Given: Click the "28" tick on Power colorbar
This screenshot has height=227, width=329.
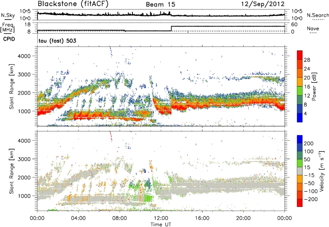Looking at the screenshot, I should tap(307, 60).
